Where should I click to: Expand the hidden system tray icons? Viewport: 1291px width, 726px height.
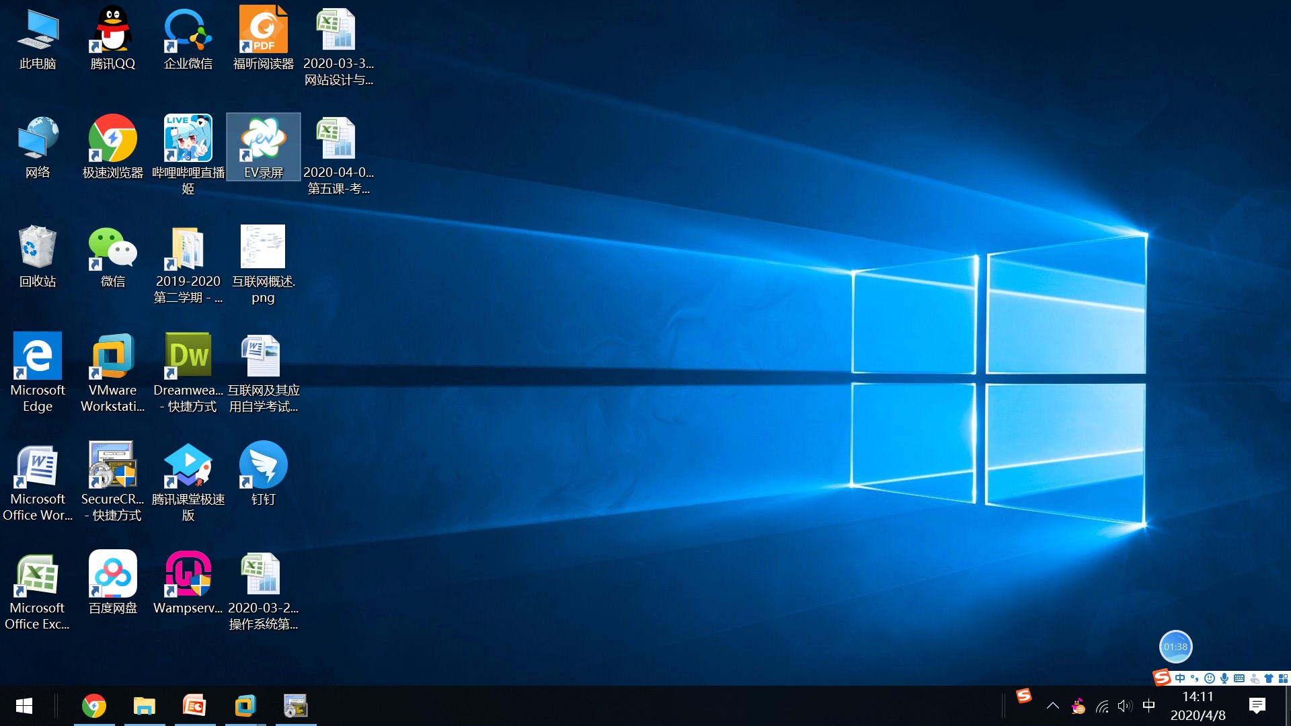click(1053, 706)
